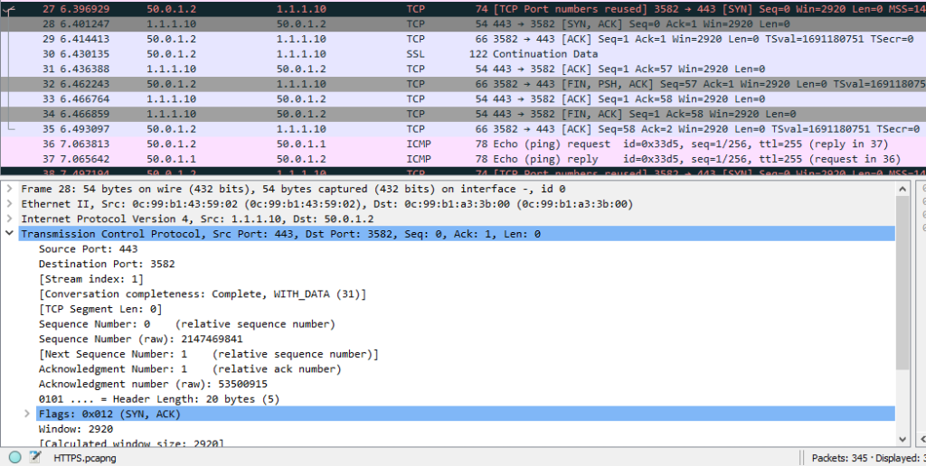Click the Packets count in status bar
Screen dimensions: 926x466
[847, 458]
